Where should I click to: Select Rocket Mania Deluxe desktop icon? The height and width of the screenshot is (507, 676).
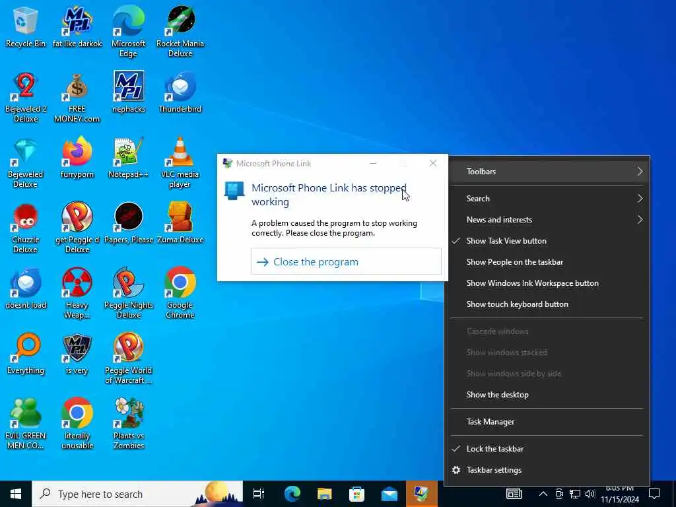tap(180, 31)
